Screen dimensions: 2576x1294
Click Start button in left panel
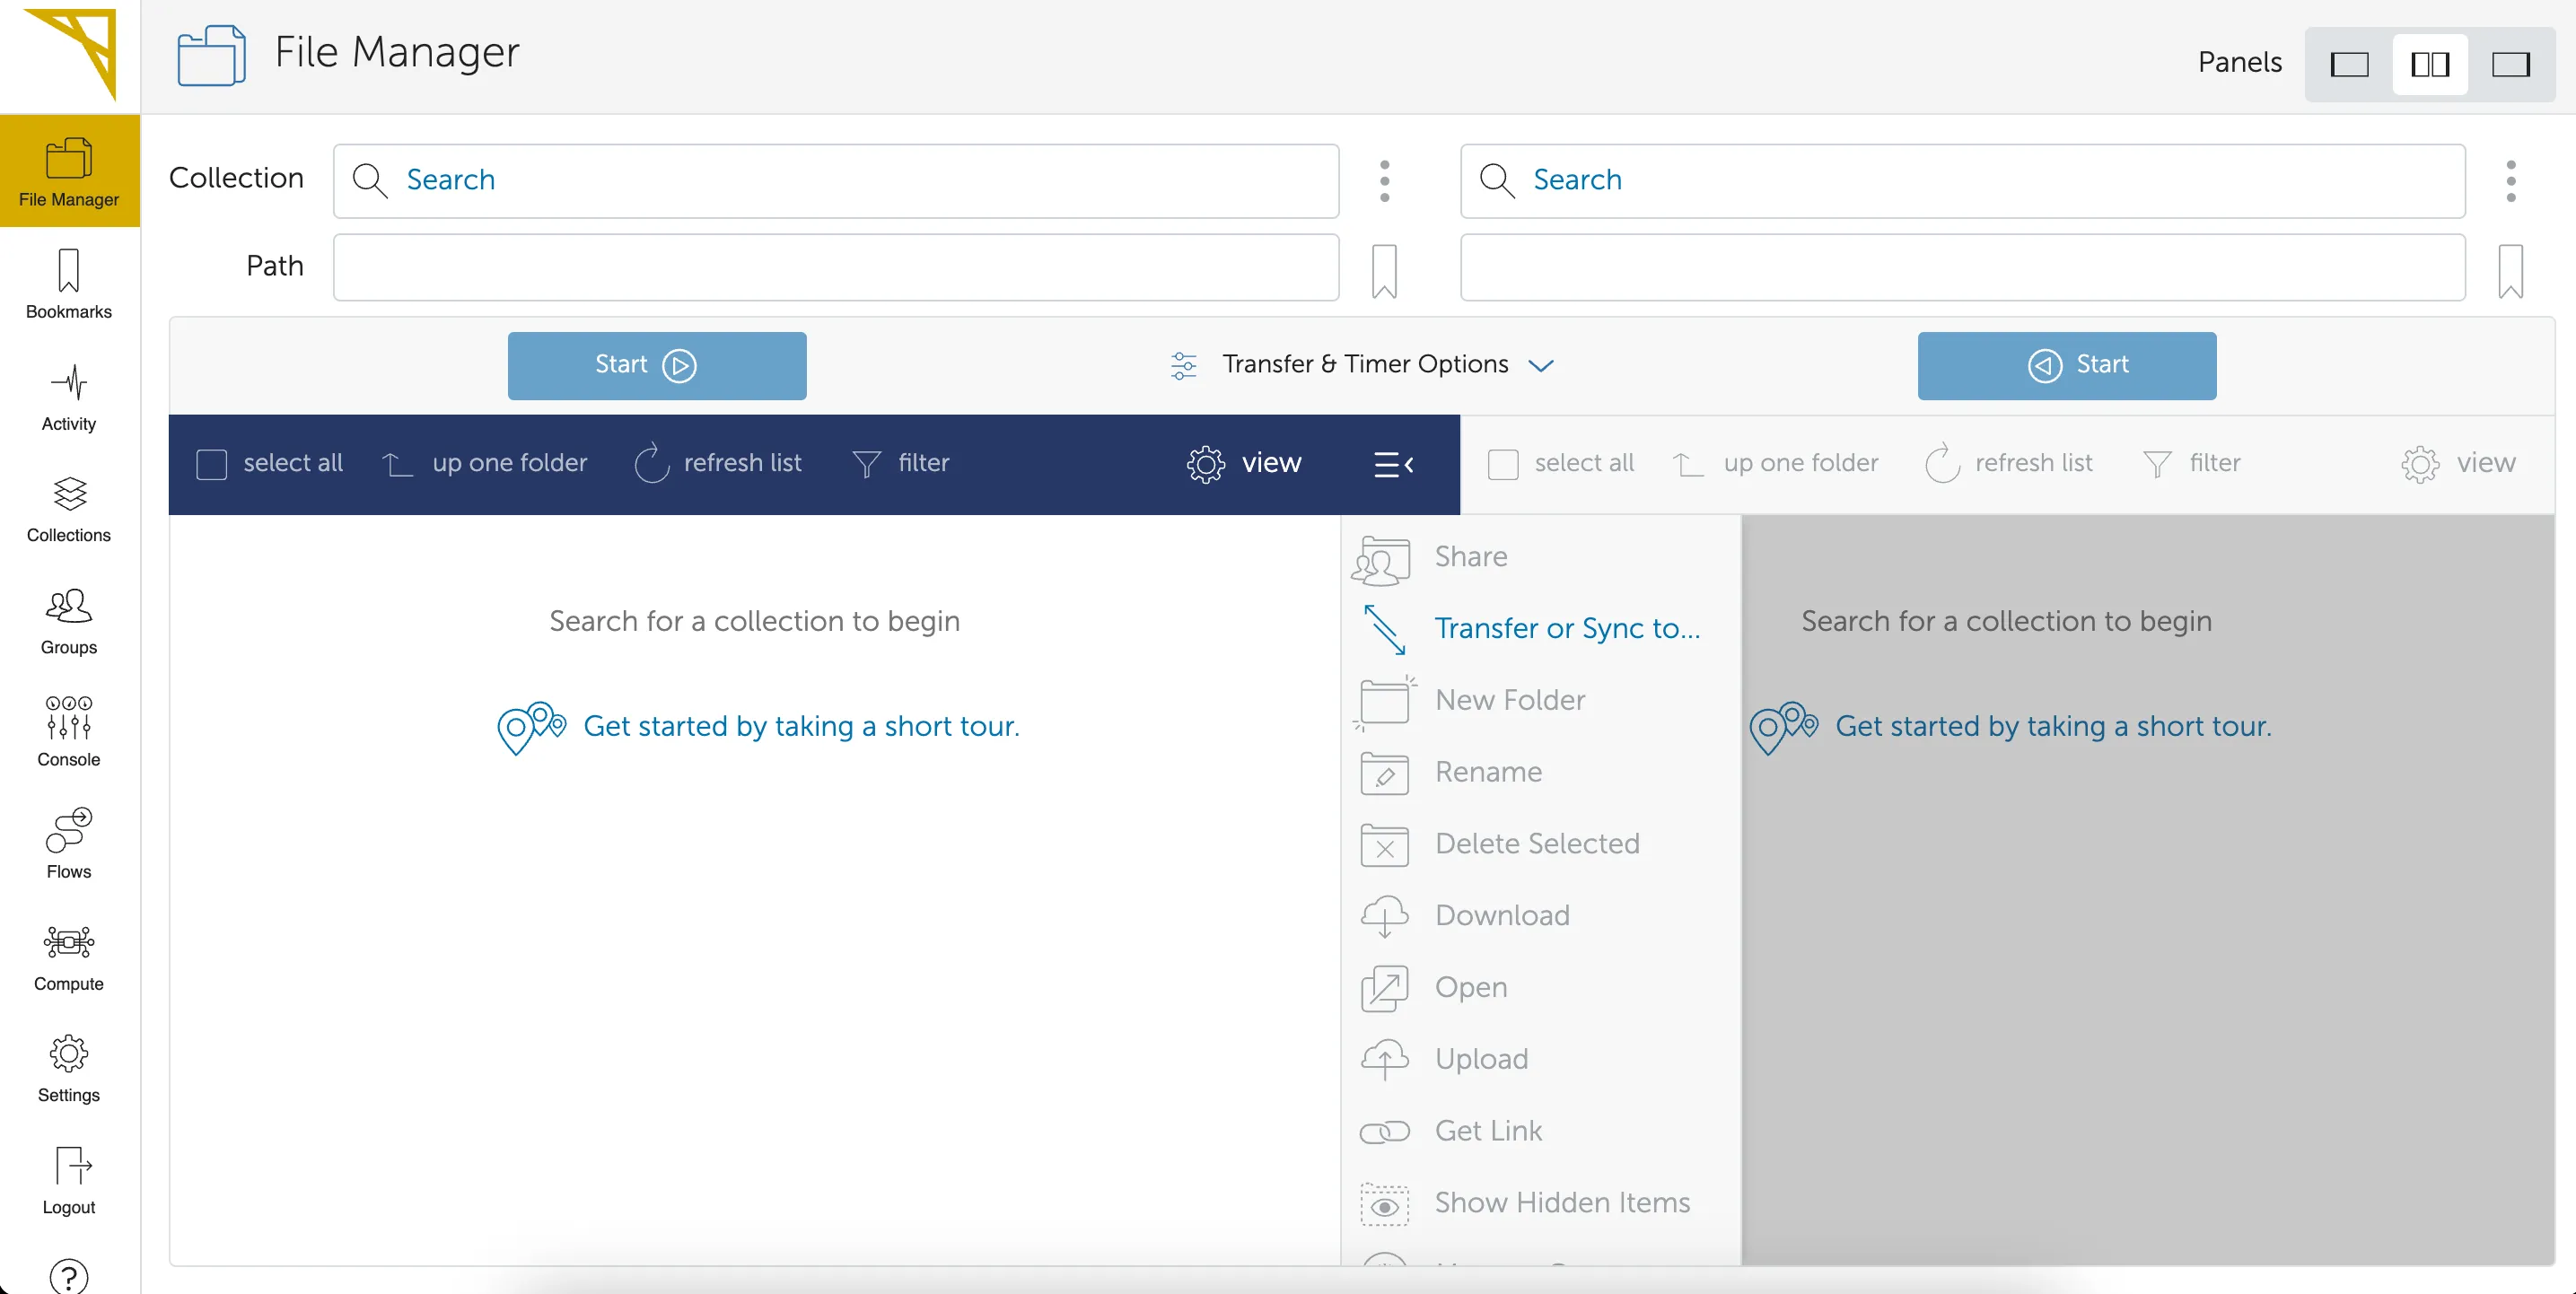(657, 364)
